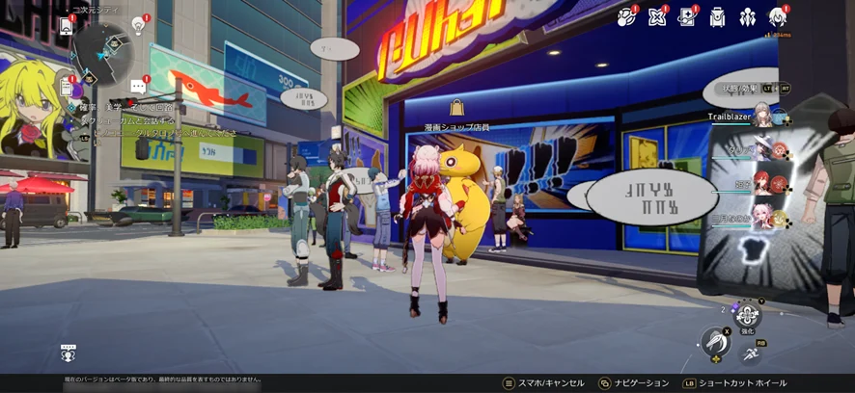Click the スマホ/キャンセル prompt in bottom bar
855x393 pixels.
pyautogui.click(x=543, y=382)
